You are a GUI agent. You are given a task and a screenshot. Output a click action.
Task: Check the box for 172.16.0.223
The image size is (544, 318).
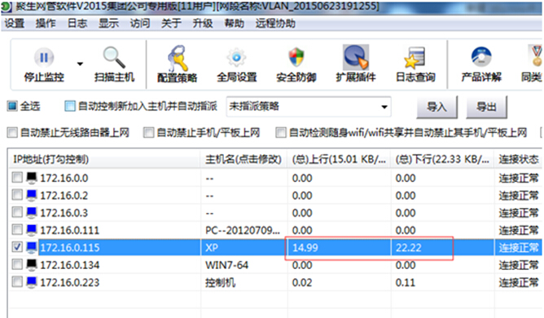tap(17, 282)
